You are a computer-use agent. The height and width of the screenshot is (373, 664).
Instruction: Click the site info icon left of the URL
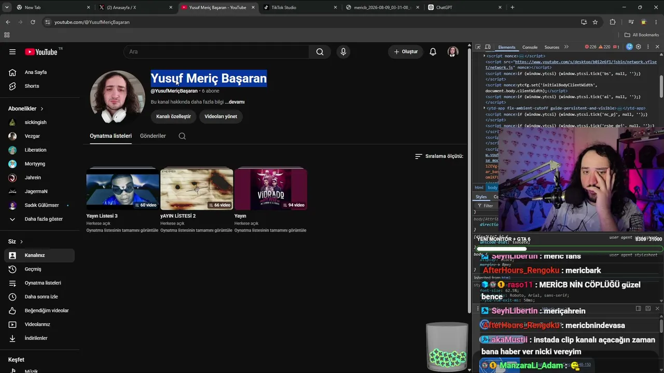(48, 22)
